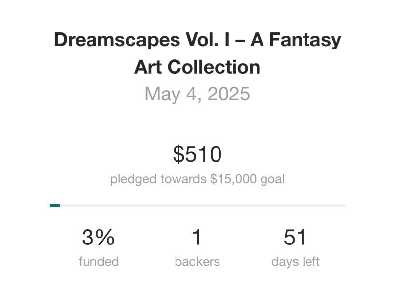Click the backers count number 1

[x=197, y=238]
